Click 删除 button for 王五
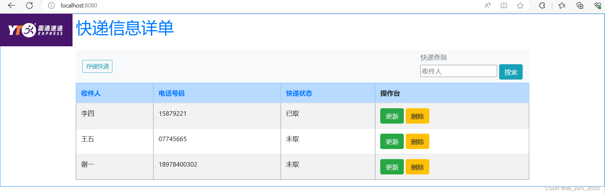This screenshot has width=605, height=194. (417, 142)
